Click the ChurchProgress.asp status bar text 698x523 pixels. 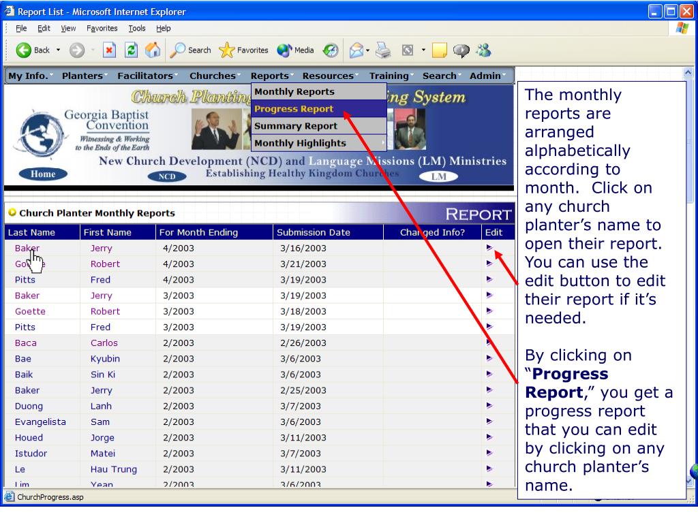coord(50,497)
